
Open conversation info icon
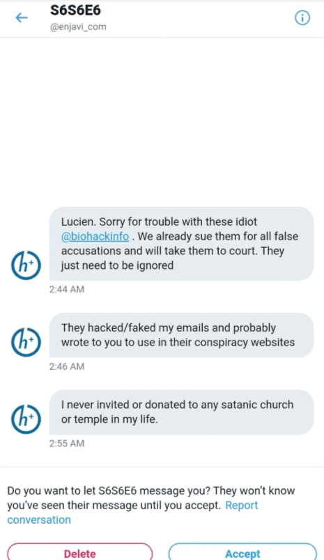click(302, 17)
